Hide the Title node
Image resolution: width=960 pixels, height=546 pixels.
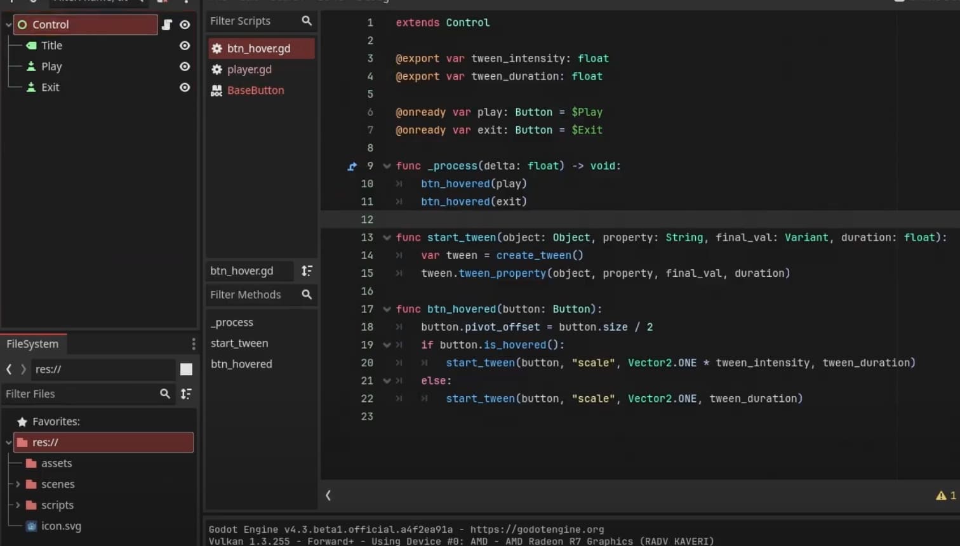(185, 46)
